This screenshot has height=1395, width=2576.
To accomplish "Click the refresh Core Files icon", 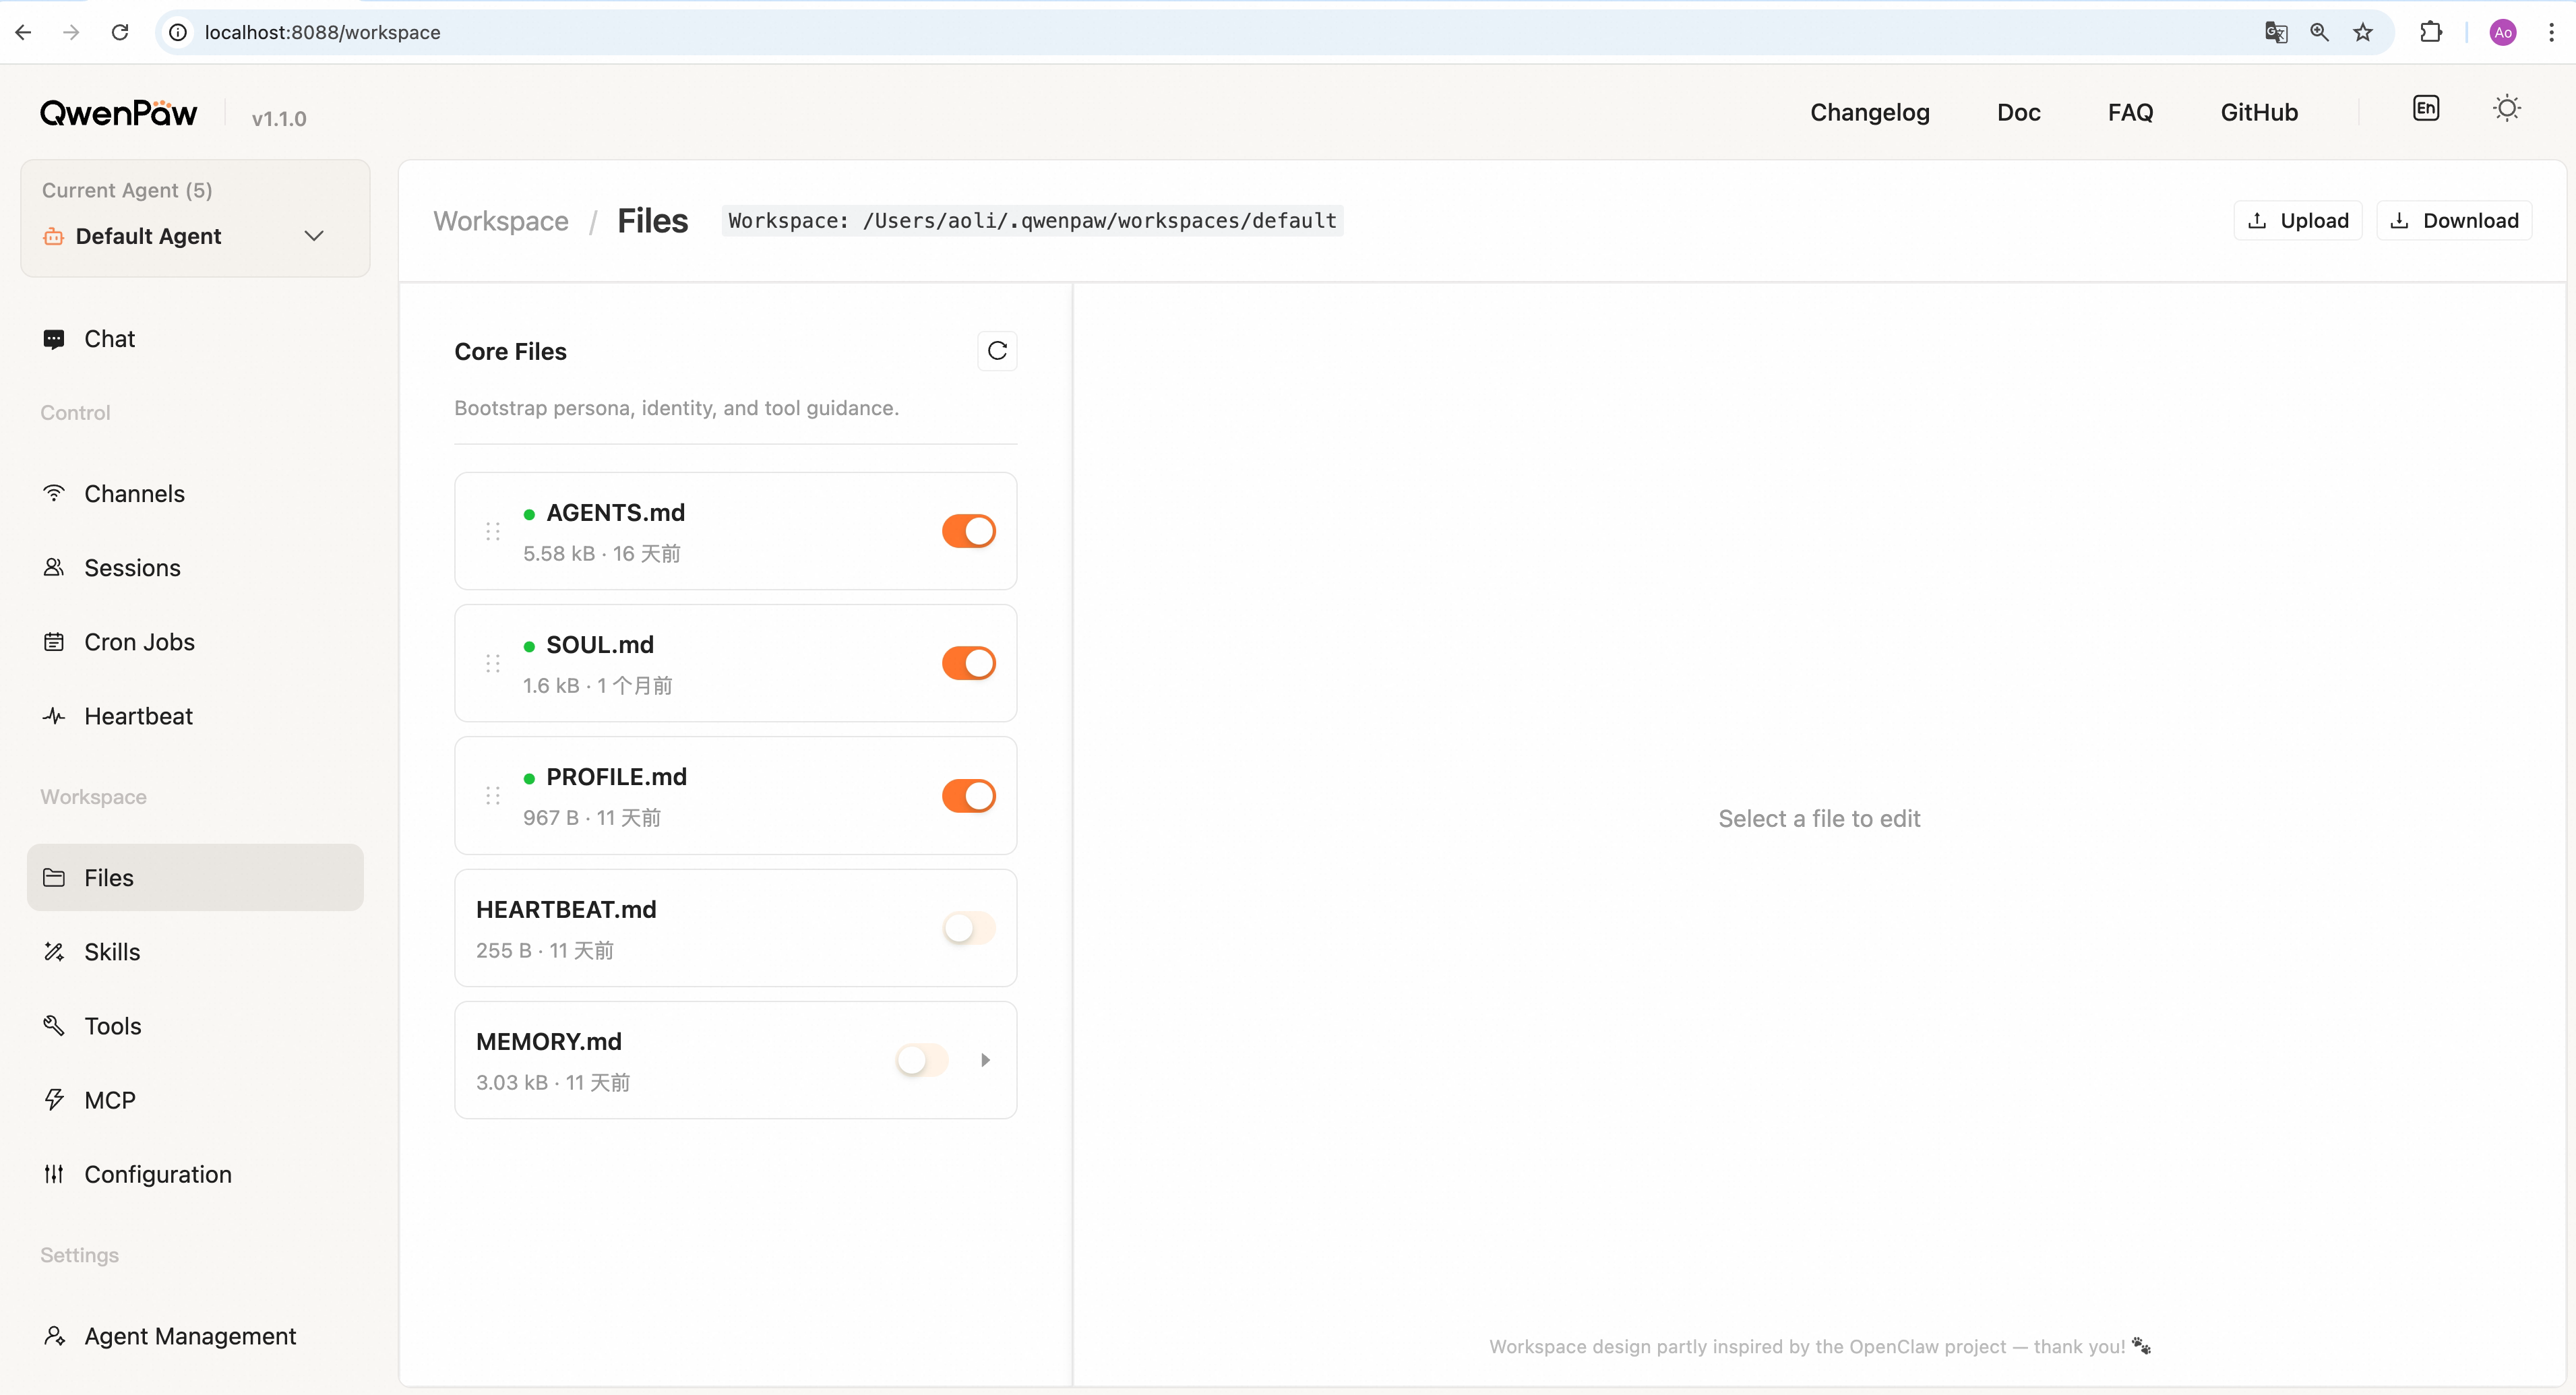I will (x=996, y=351).
